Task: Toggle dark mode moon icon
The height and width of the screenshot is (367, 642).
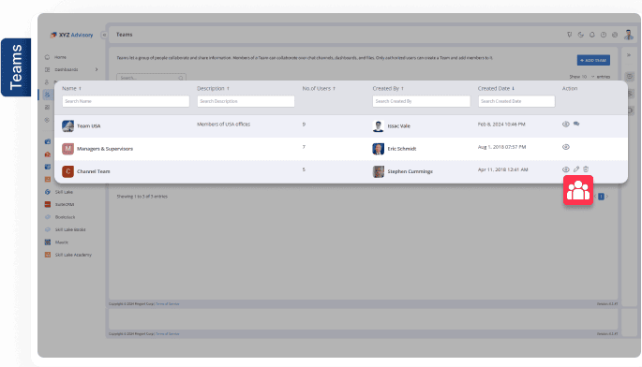Action: click(x=580, y=35)
